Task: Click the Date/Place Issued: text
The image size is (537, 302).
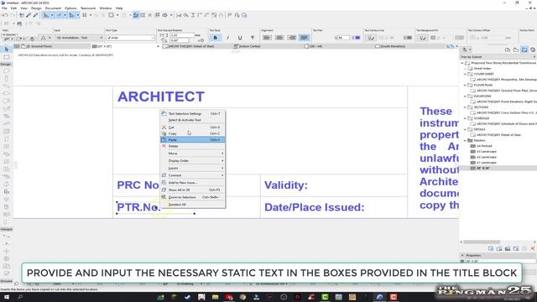Action: (x=315, y=207)
